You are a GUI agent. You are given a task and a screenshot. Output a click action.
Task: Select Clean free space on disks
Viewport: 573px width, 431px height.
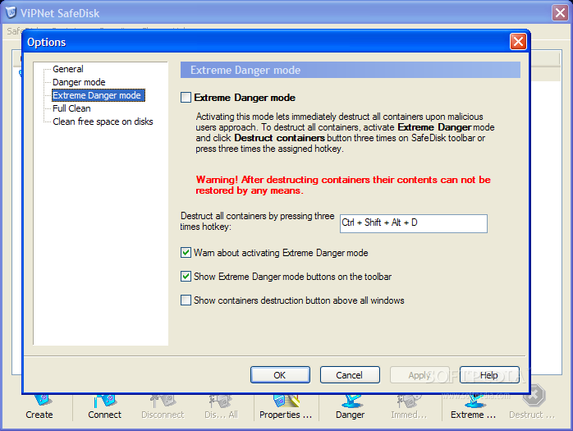(x=103, y=122)
